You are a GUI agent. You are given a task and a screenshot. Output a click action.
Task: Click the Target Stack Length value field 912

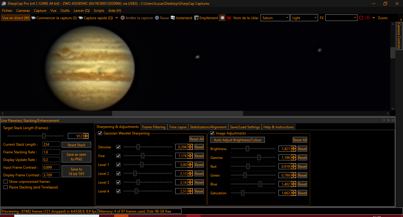point(76,136)
